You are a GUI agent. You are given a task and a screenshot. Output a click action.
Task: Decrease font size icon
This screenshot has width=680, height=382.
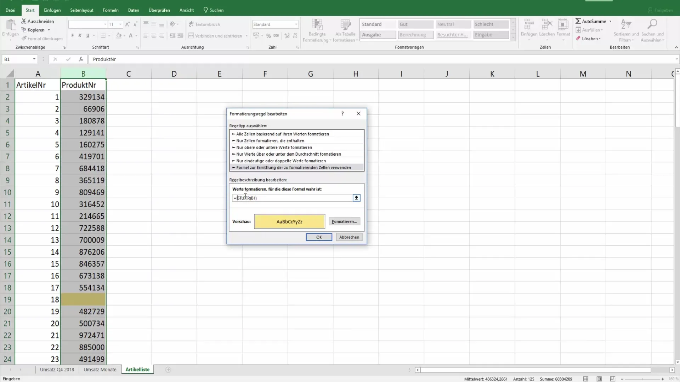click(135, 24)
